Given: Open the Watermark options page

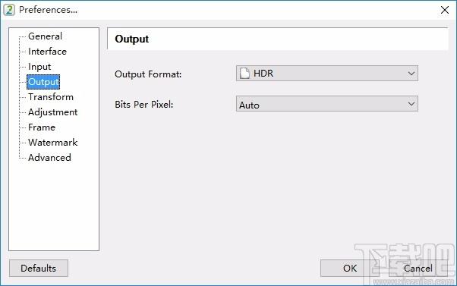Looking at the screenshot, I should tap(52, 143).
